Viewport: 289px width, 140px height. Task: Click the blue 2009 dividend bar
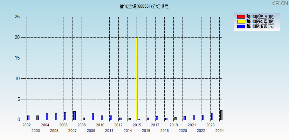click(x=93, y=117)
